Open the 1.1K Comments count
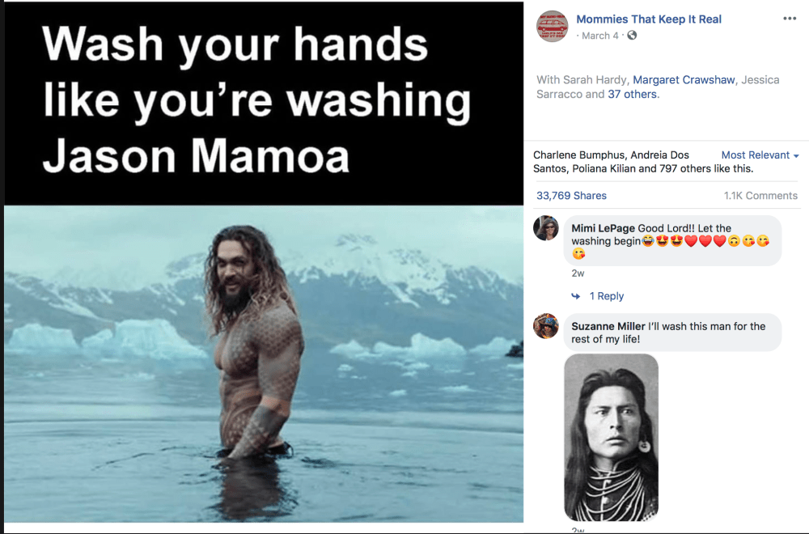The width and height of the screenshot is (809, 534). coord(760,196)
